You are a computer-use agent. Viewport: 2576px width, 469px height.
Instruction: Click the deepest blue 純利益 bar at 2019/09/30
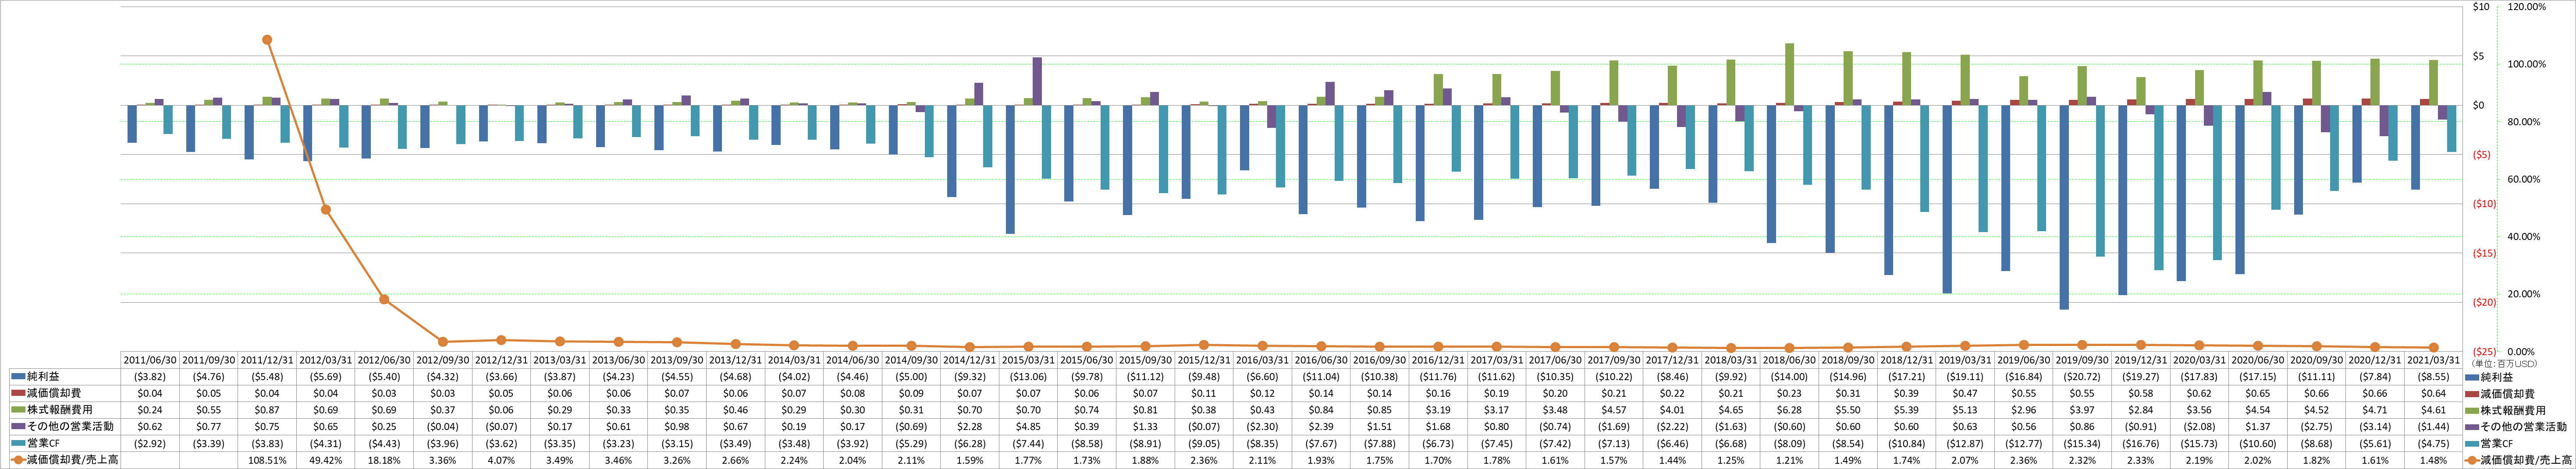pos(2063,207)
